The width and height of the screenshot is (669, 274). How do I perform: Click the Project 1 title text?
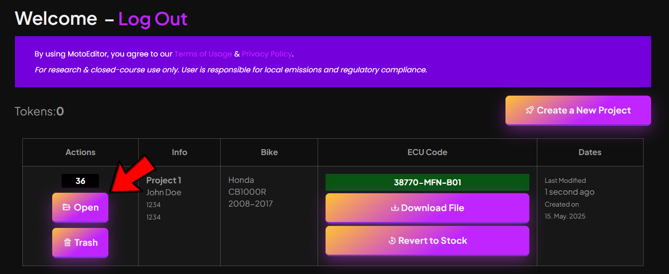(x=164, y=180)
